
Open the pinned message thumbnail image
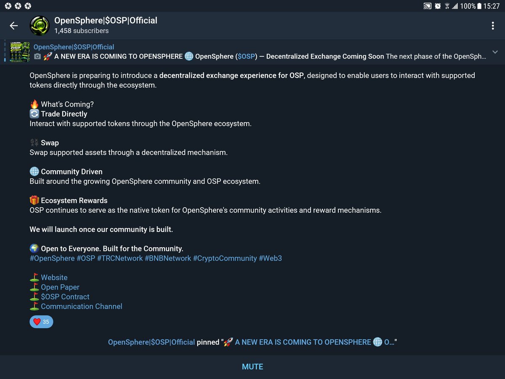coord(19,52)
